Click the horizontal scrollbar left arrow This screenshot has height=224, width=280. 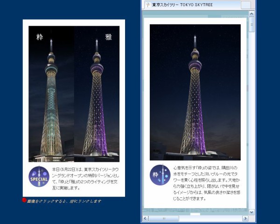coord(145,218)
